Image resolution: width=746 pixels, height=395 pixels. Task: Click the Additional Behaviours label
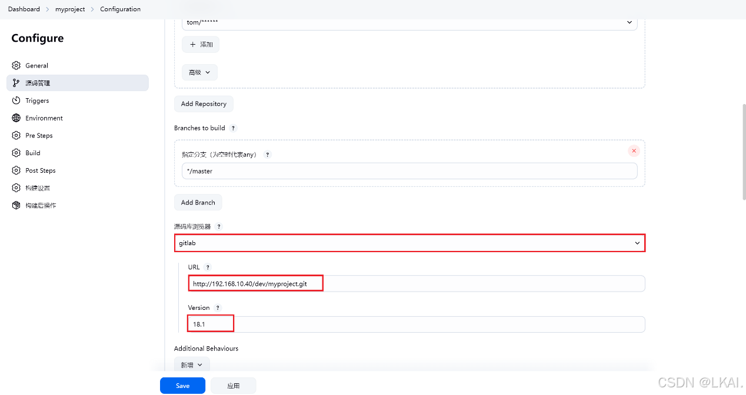pyautogui.click(x=206, y=349)
